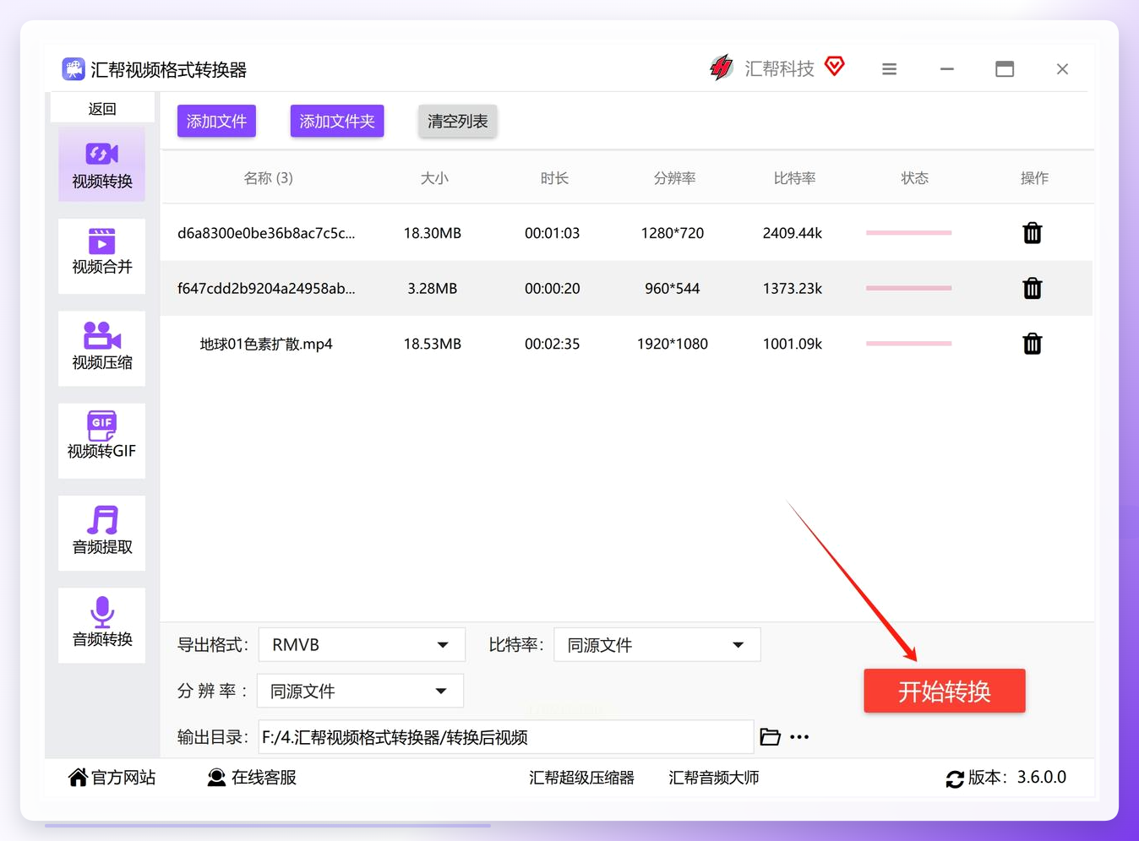Click the 3.28MB size cell
1139x841 pixels.
(433, 289)
